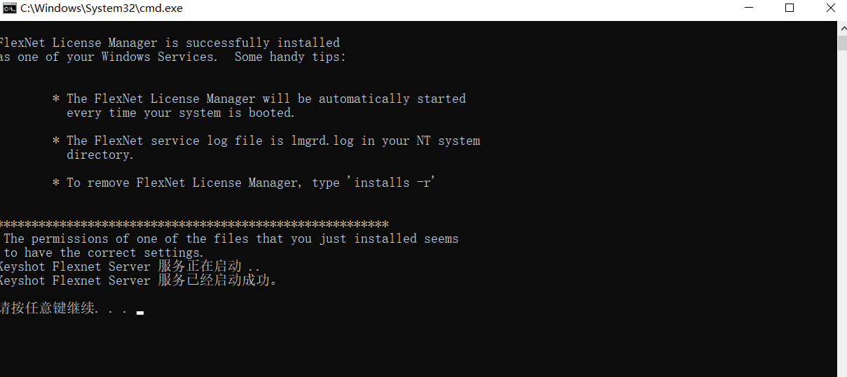Close the cmd.exe console window
The image size is (847, 377).
[x=829, y=8]
